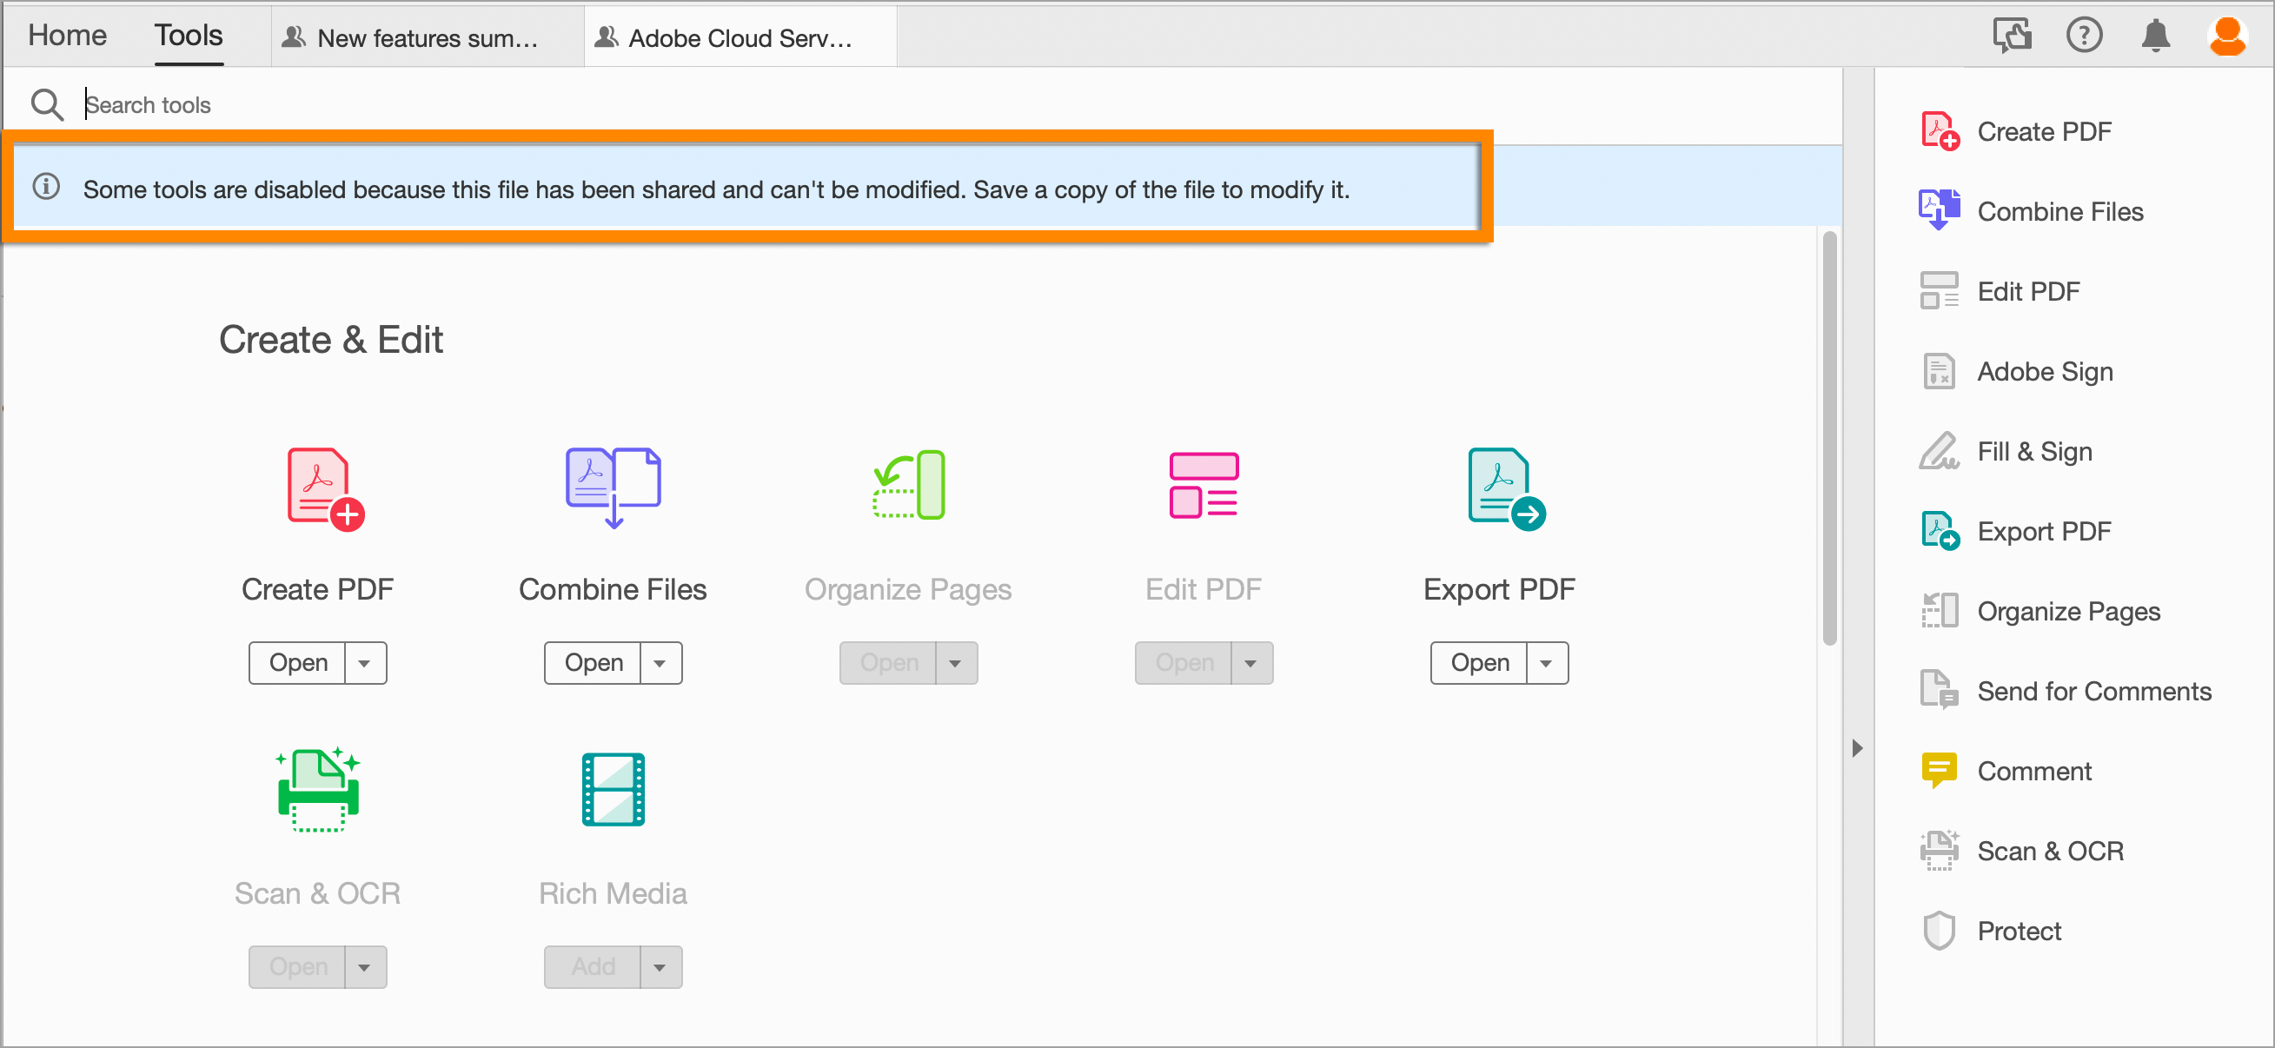
Task: Select the Rich Media filmstrip icon
Action: pos(613,790)
